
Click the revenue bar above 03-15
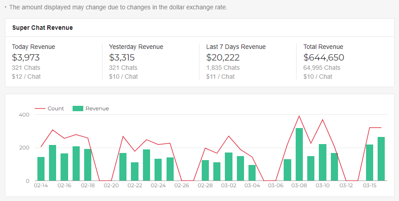pyautogui.click(x=370, y=163)
